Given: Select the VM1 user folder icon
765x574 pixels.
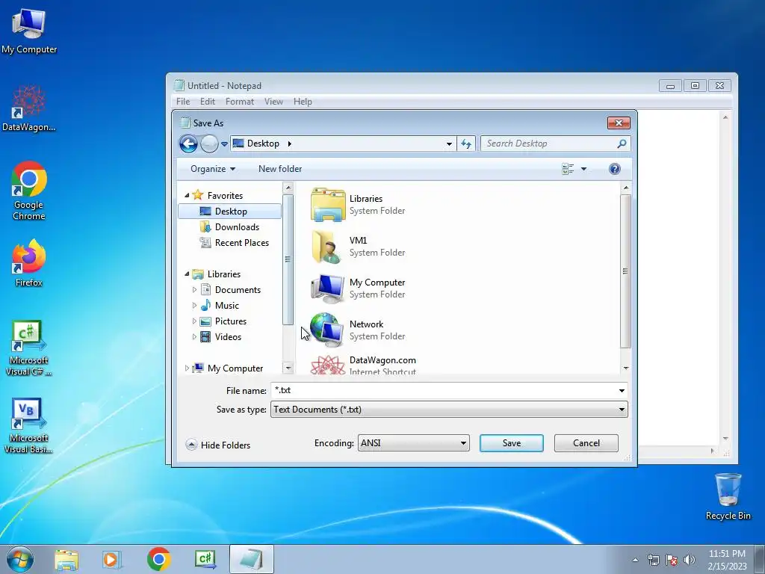Looking at the screenshot, I should (x=327, y=247).
